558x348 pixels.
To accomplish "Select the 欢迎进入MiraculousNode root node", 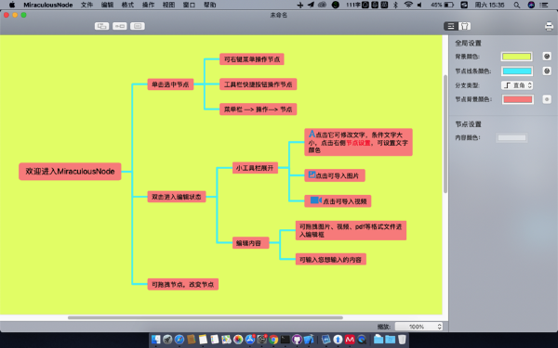I will [x=70, y=172].
